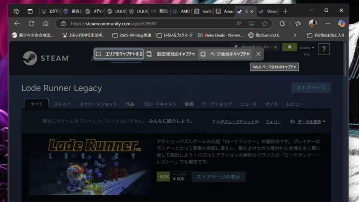
Task: Reload the page with the refresh icon
Action: tap(31, 23)
